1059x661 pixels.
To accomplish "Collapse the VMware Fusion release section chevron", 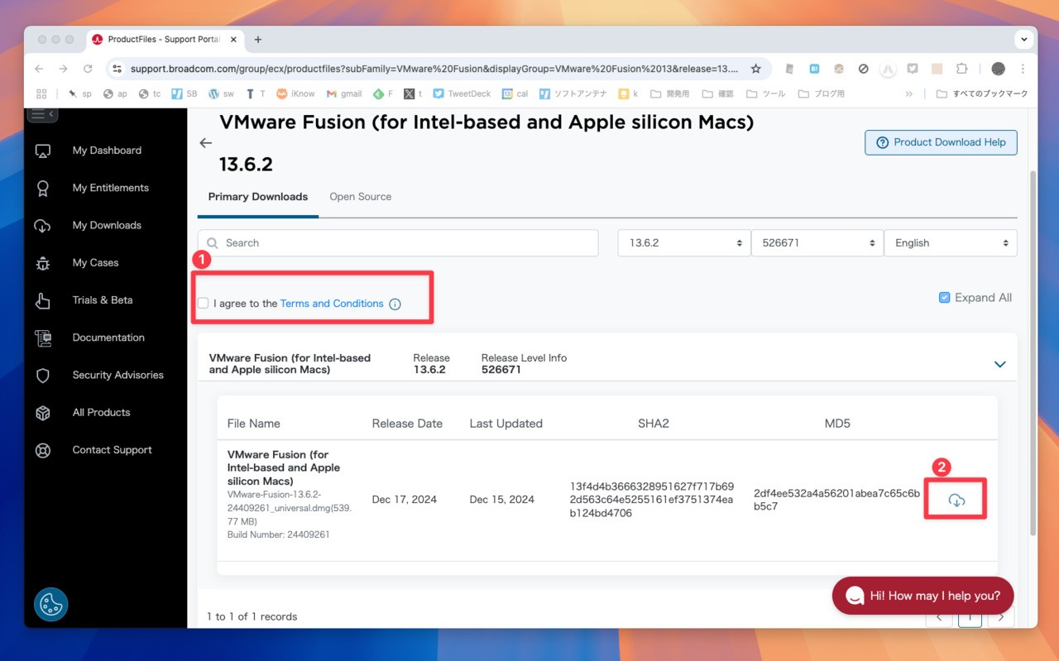I will pos(999,364).
